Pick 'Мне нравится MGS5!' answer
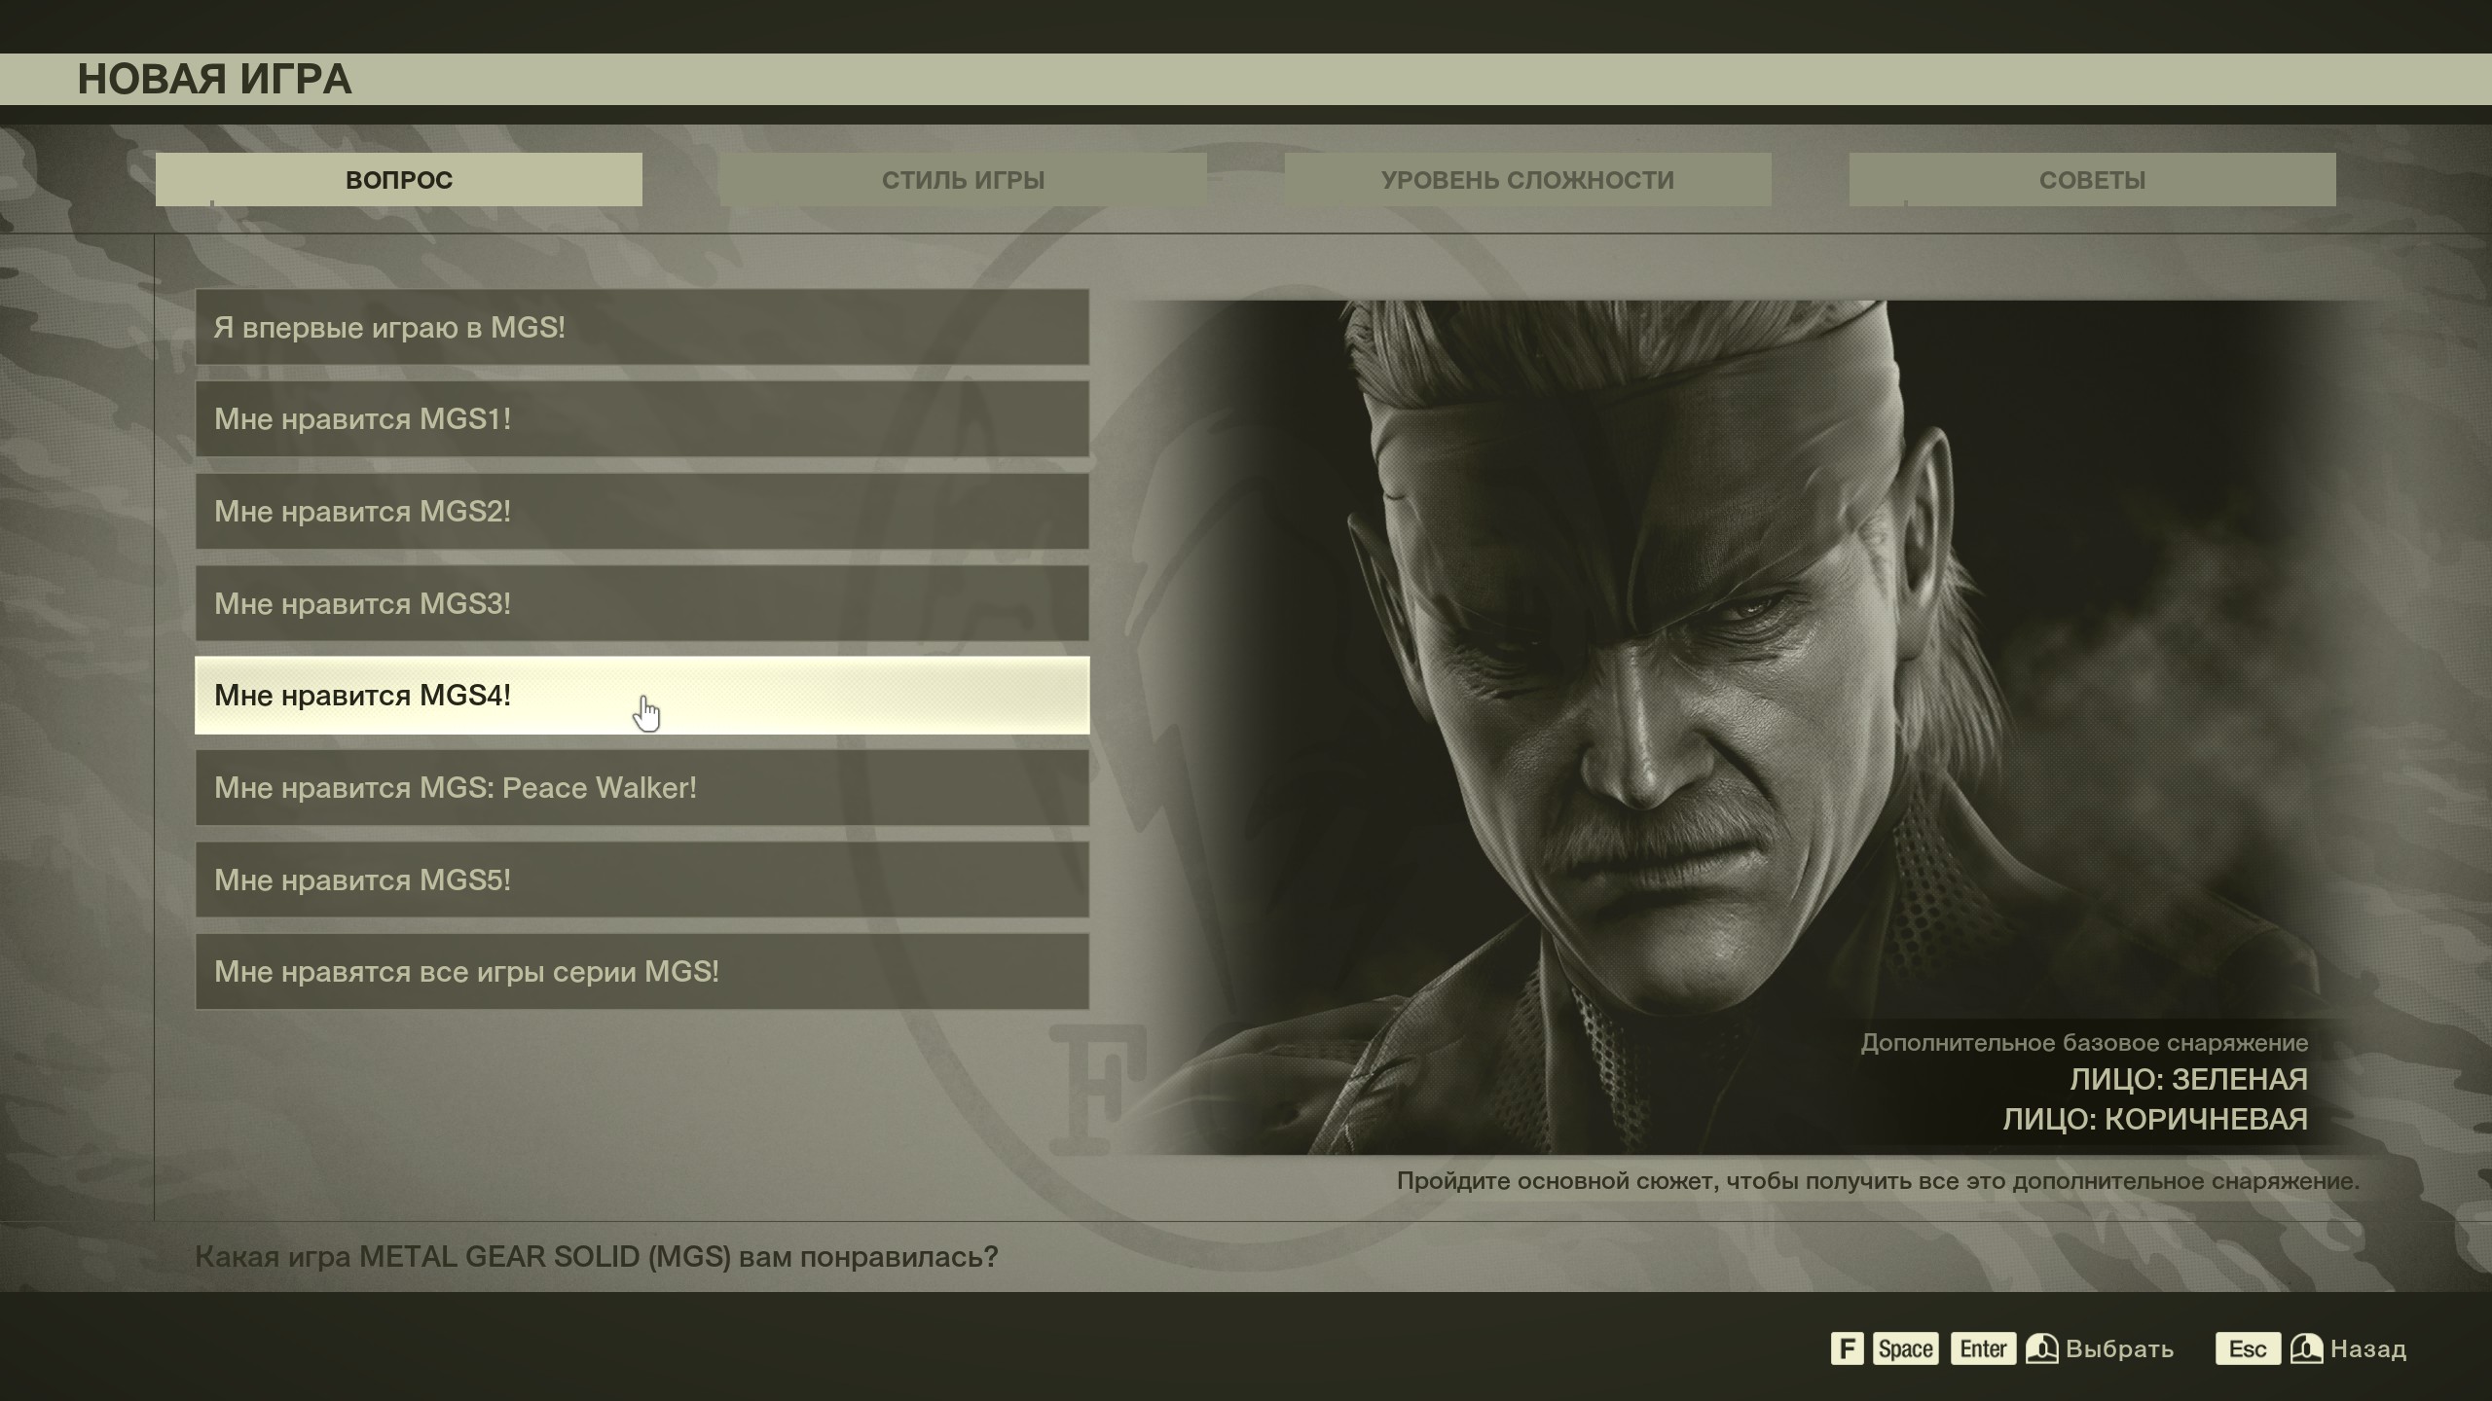This screenshot has width=2492, height=1401. [x=642, y=880]
